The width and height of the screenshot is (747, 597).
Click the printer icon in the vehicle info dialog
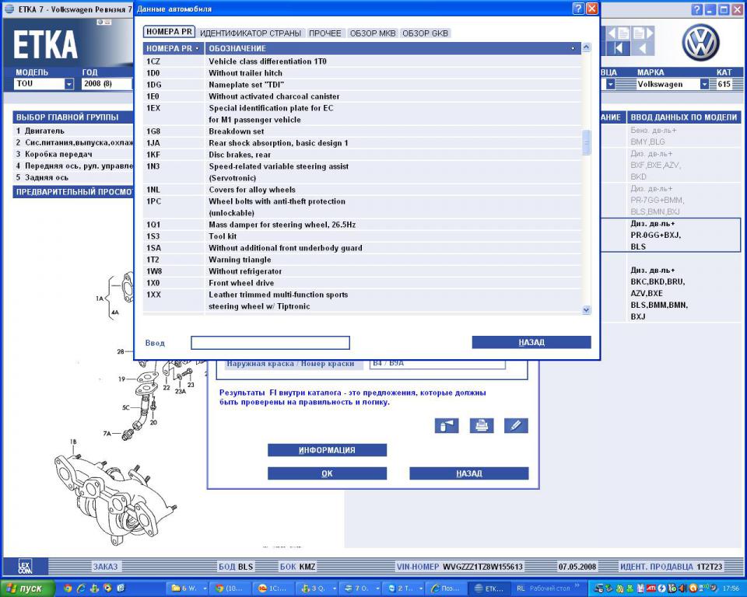point(481,425)
